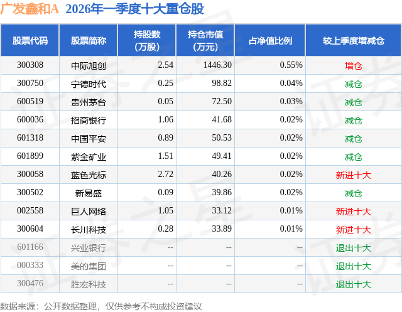Click stock code 300476
Screen dimensions: 402x312
pyautogui.click(x=30, y=283)
